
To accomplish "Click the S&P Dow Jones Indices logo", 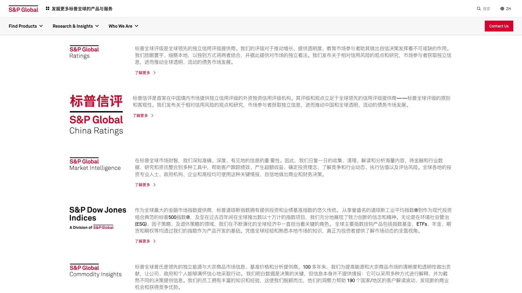I will click(98, 217).
